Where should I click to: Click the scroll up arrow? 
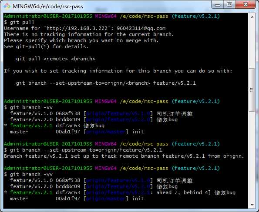[x=252, y=17]
